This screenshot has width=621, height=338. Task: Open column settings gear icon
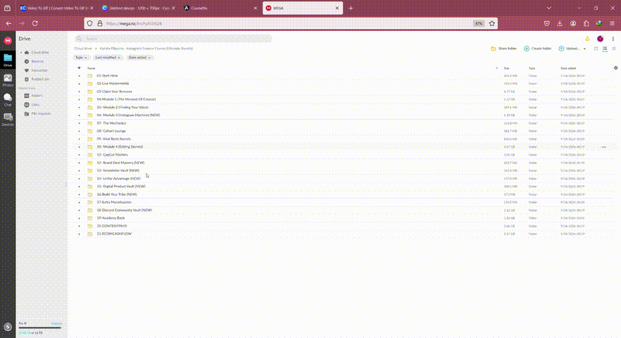pos(615,68)
